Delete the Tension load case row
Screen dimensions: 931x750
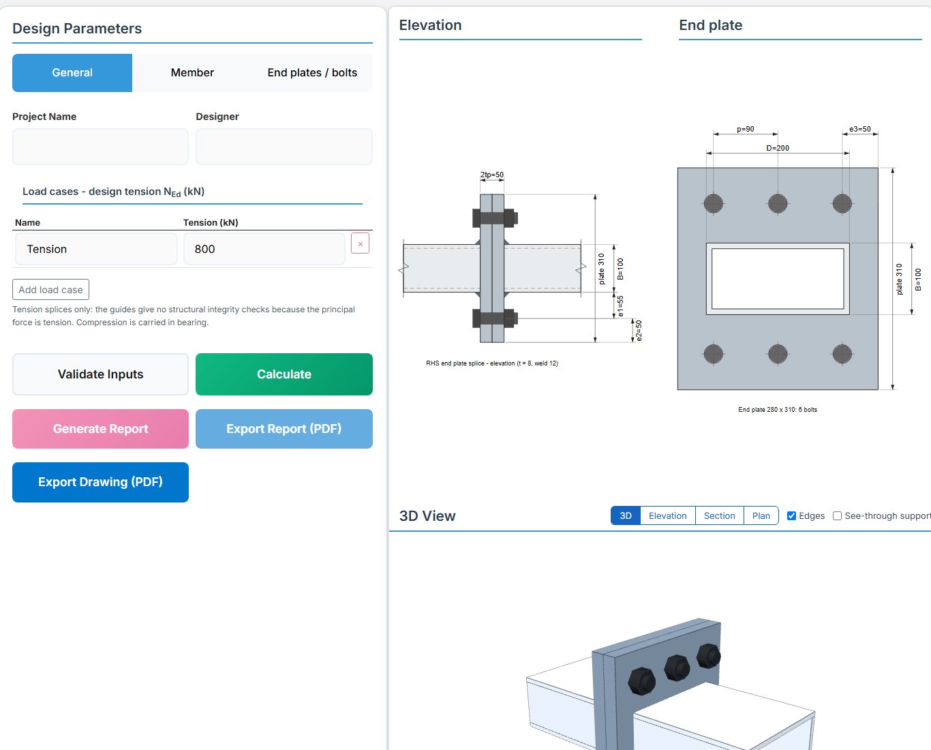pos(360,243)
